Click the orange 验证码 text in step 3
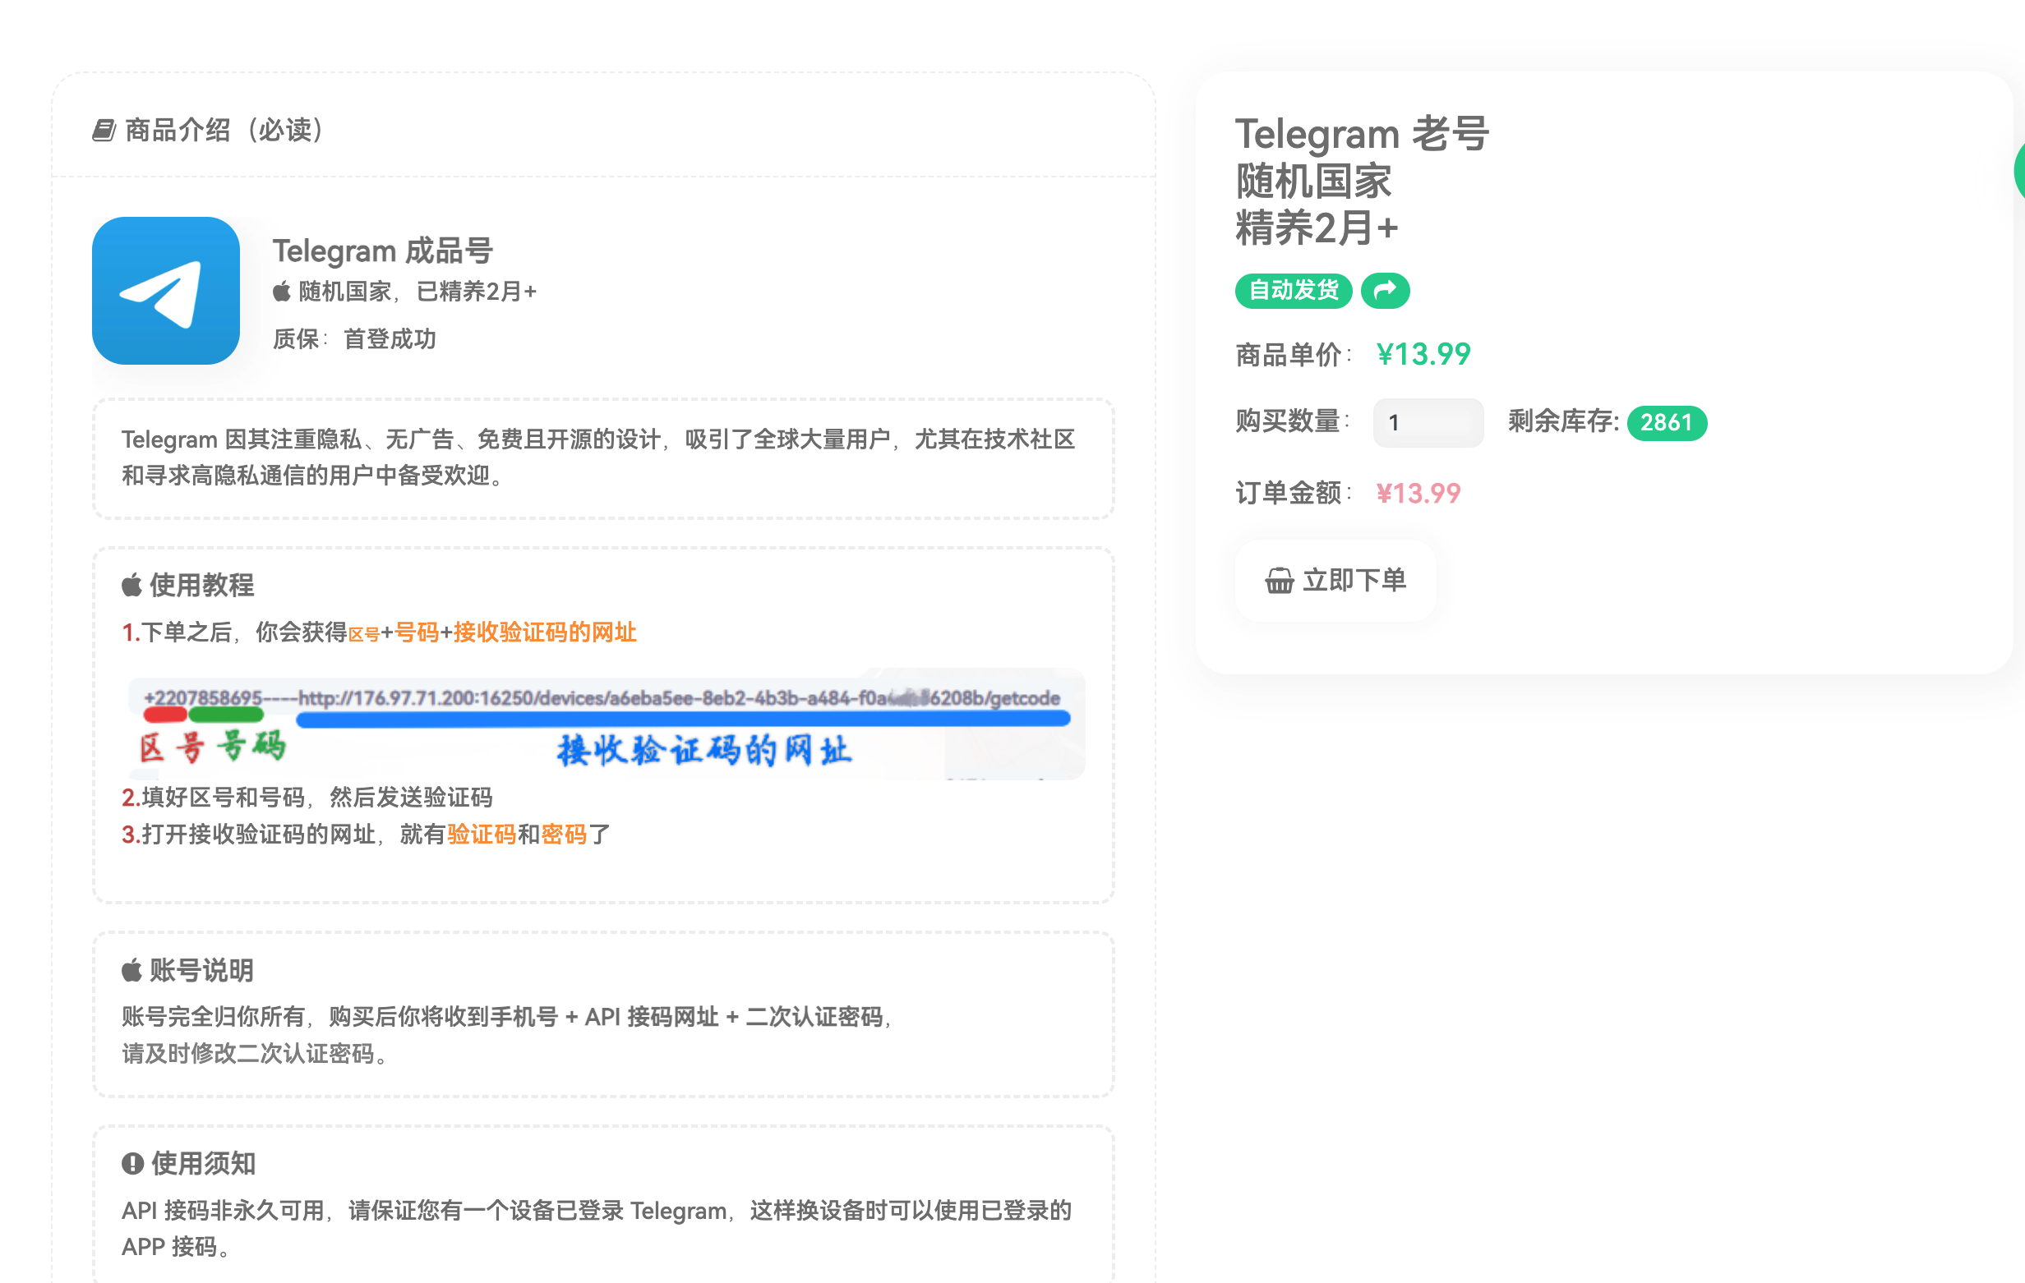The height and width of the screenshot is (1283, 2025). click(x=481, y=834)
